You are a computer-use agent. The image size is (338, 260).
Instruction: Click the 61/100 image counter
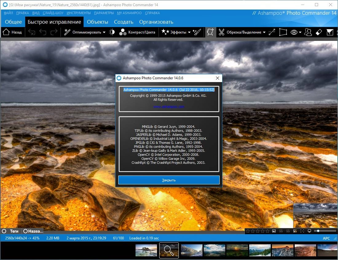pos(119,238)
